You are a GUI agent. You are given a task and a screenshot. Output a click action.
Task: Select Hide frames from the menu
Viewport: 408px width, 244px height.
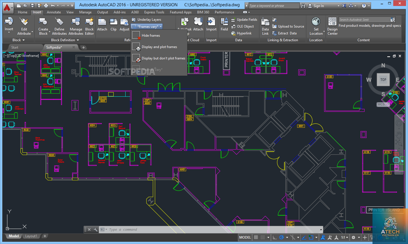pos(159,36)
